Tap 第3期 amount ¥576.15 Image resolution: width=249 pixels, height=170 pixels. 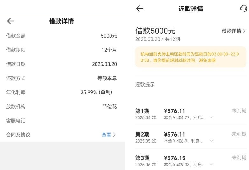click(x=175, y=158)
